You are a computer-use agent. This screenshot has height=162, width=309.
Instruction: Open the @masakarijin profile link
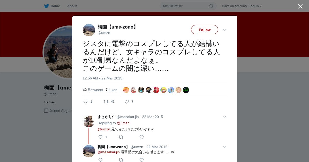[128, 117]
